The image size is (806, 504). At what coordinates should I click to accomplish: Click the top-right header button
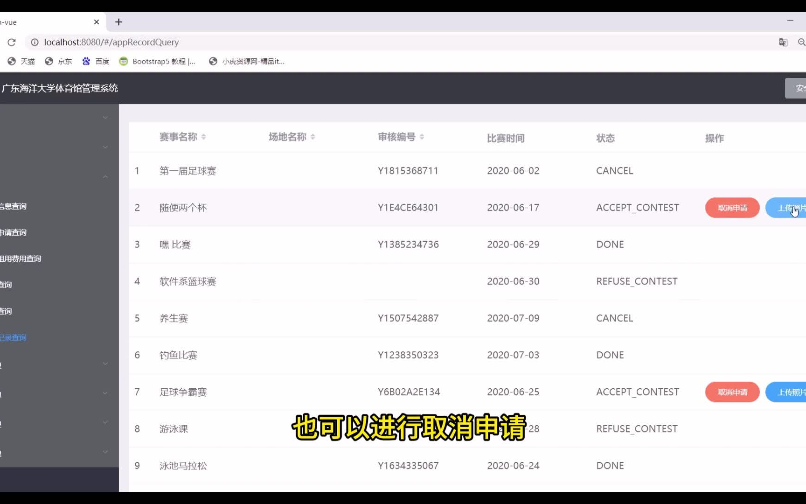coord(796,88)
